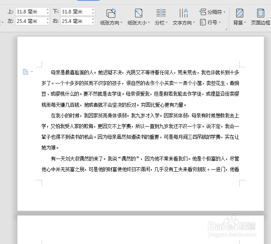
Task: Decrease the bottom margin value
Action: coord(93,13)
